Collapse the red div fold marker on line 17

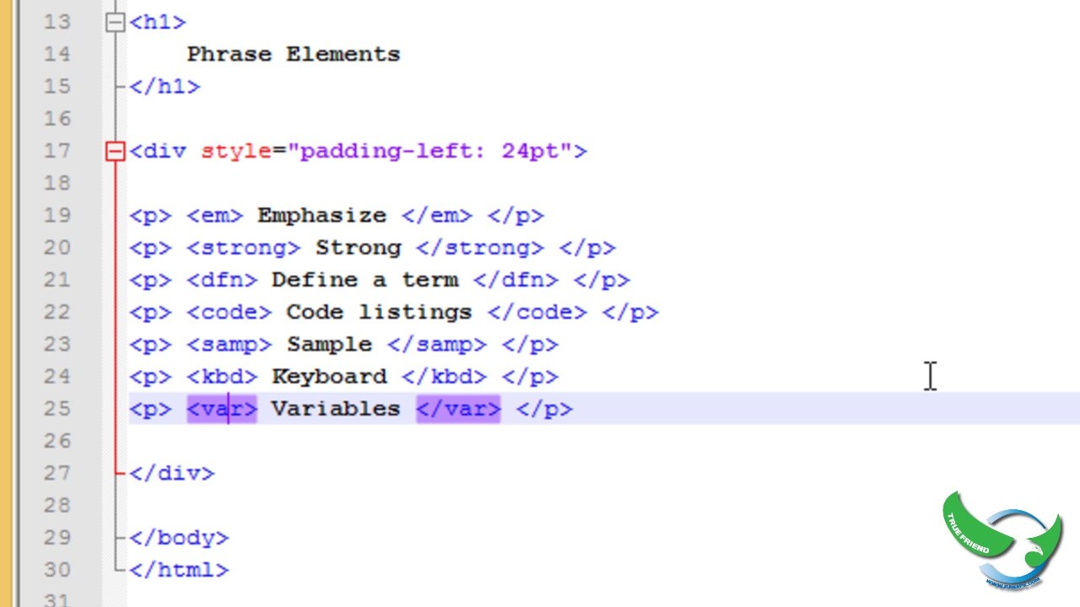tap(116, 152)
